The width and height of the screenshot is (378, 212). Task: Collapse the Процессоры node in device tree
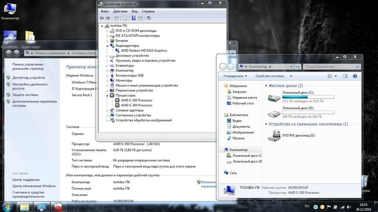coord(108,95)
